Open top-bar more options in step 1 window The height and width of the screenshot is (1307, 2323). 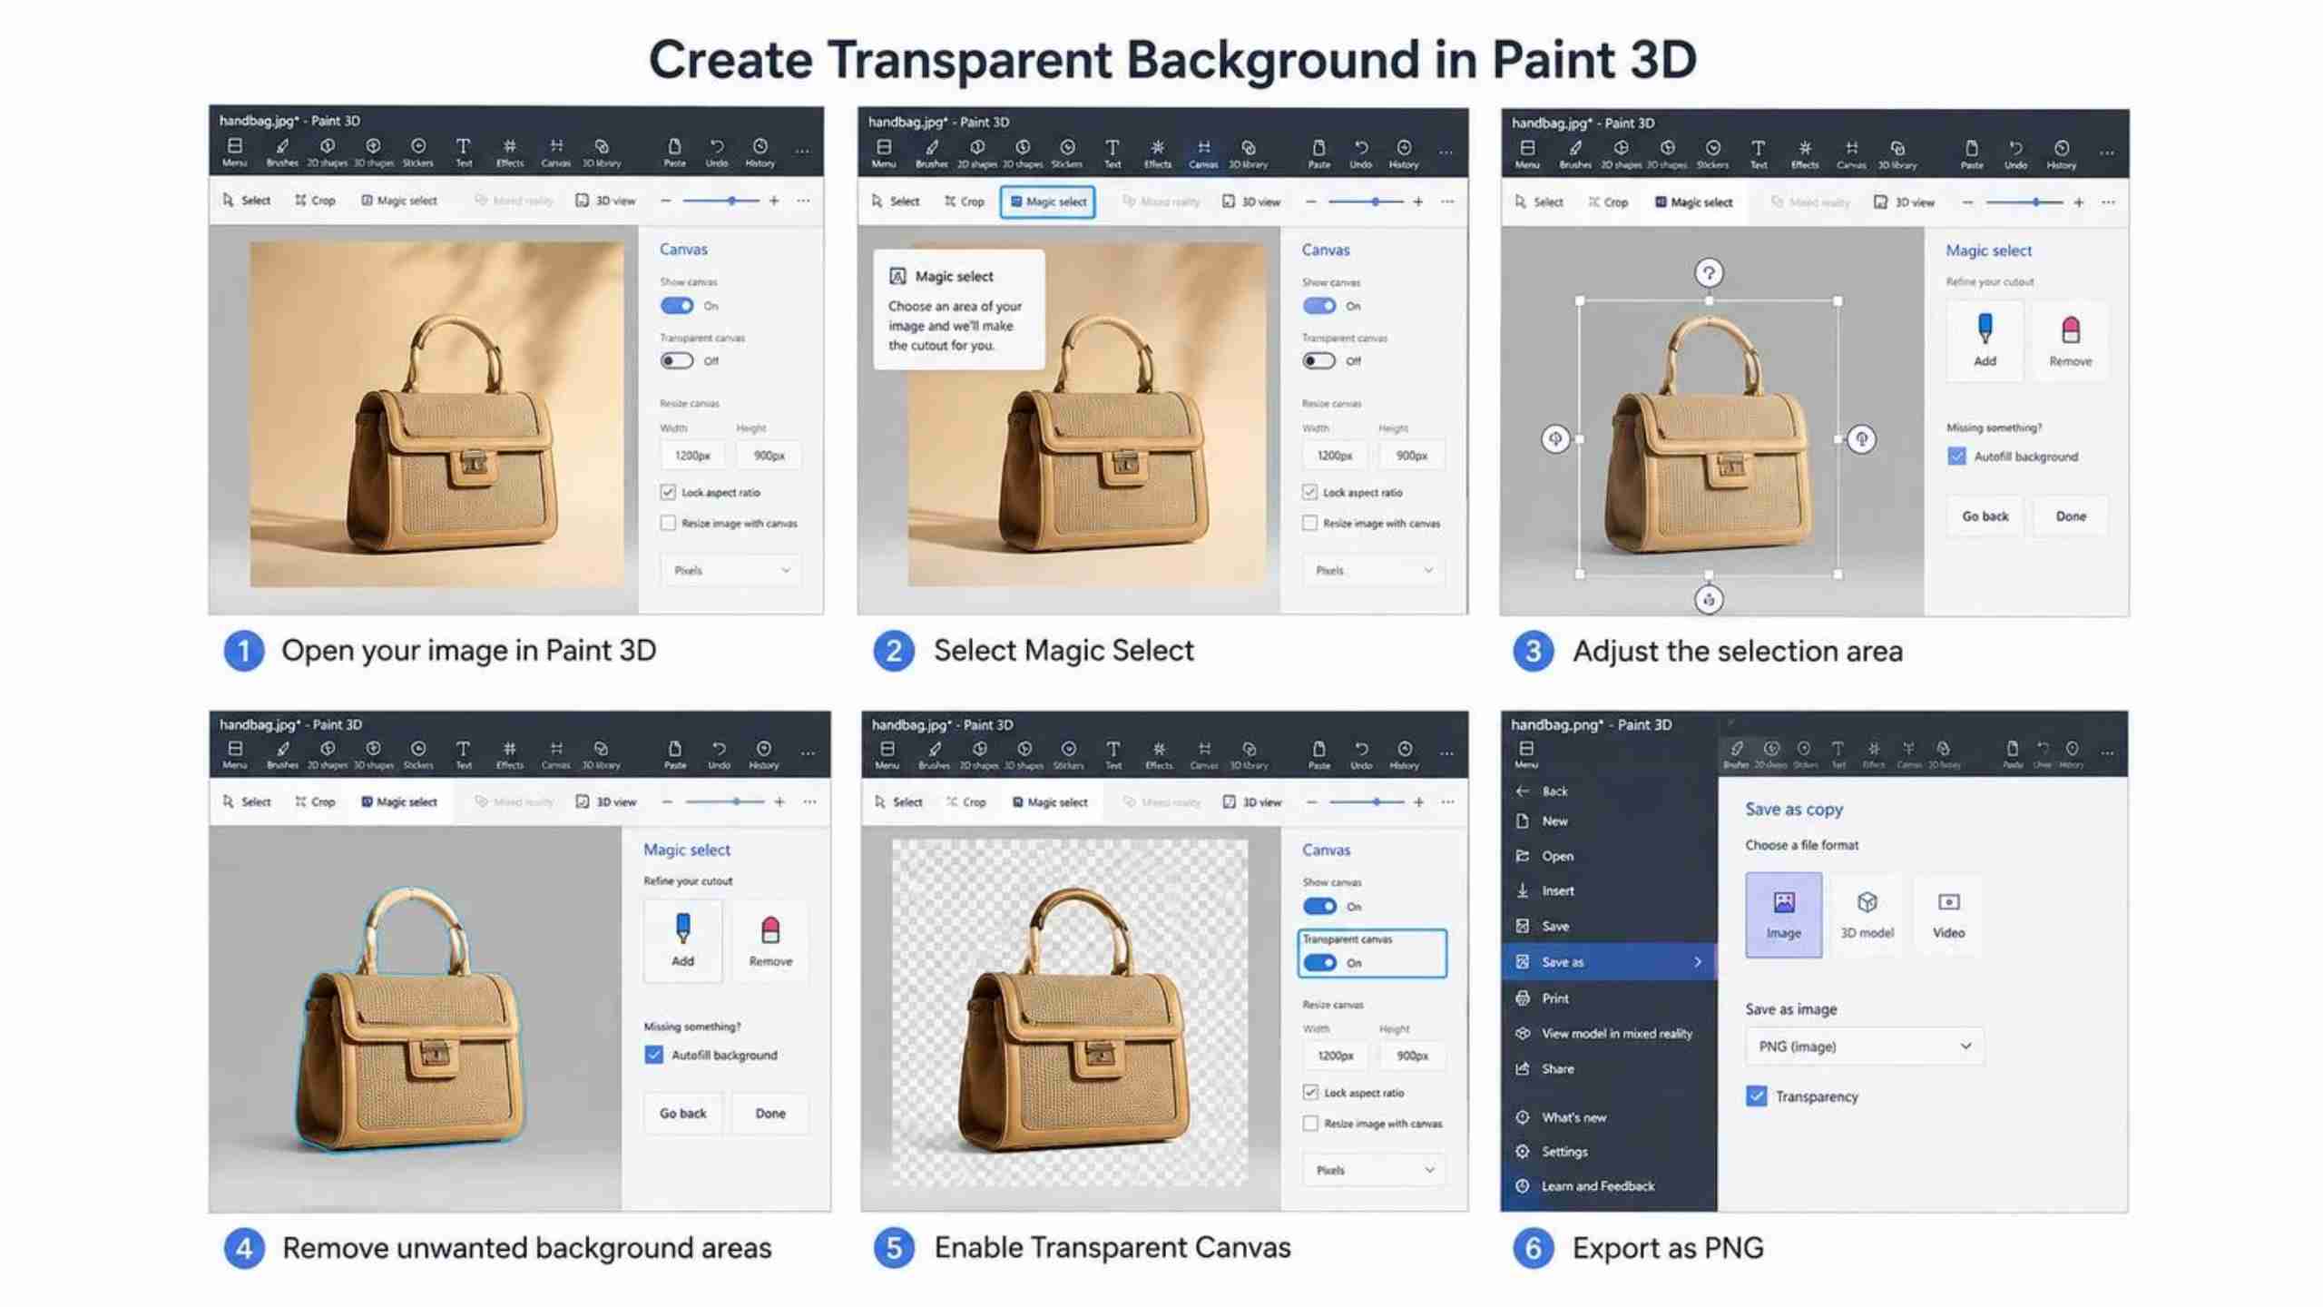tap(802, 151)
